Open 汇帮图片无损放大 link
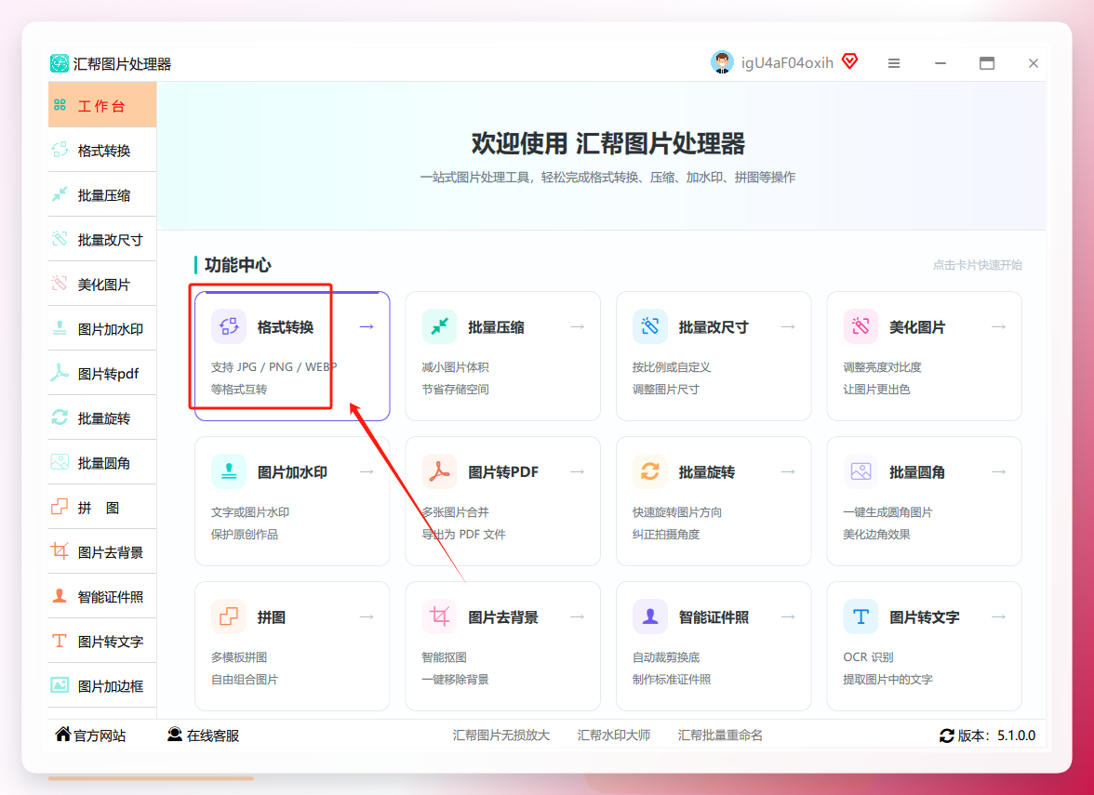This screenshot has width=1094, height=795. (x=500, y=735)
